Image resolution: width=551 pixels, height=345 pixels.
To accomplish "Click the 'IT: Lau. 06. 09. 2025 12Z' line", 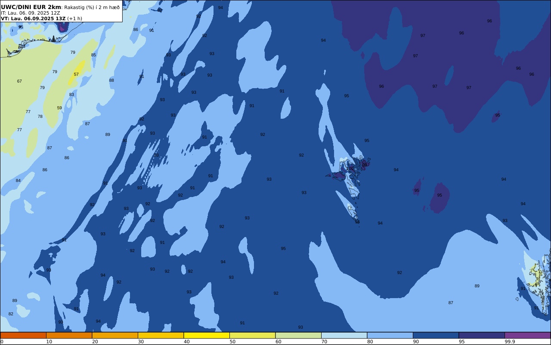I will 31,13.
